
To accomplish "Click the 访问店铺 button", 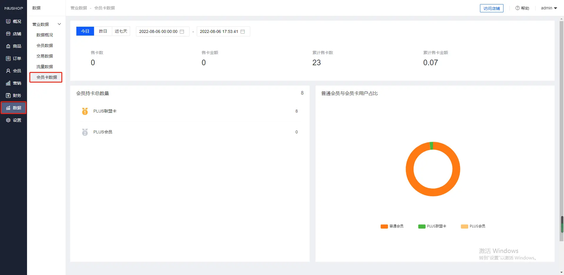I will [x=491, y=8].
